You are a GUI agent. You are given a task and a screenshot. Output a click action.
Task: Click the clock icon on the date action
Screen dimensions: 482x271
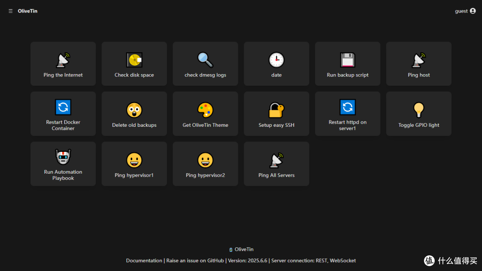tap(276, 60)
